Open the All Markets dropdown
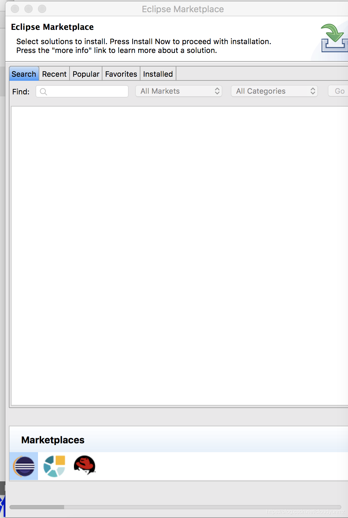Screen dimensions: 348x518 pos(179,91)
